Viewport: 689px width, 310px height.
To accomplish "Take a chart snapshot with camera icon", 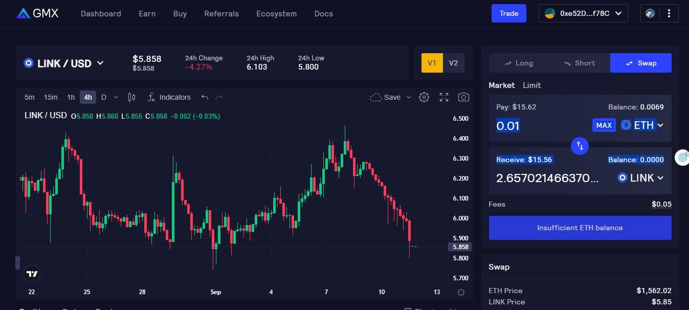I will click(463, 97).
